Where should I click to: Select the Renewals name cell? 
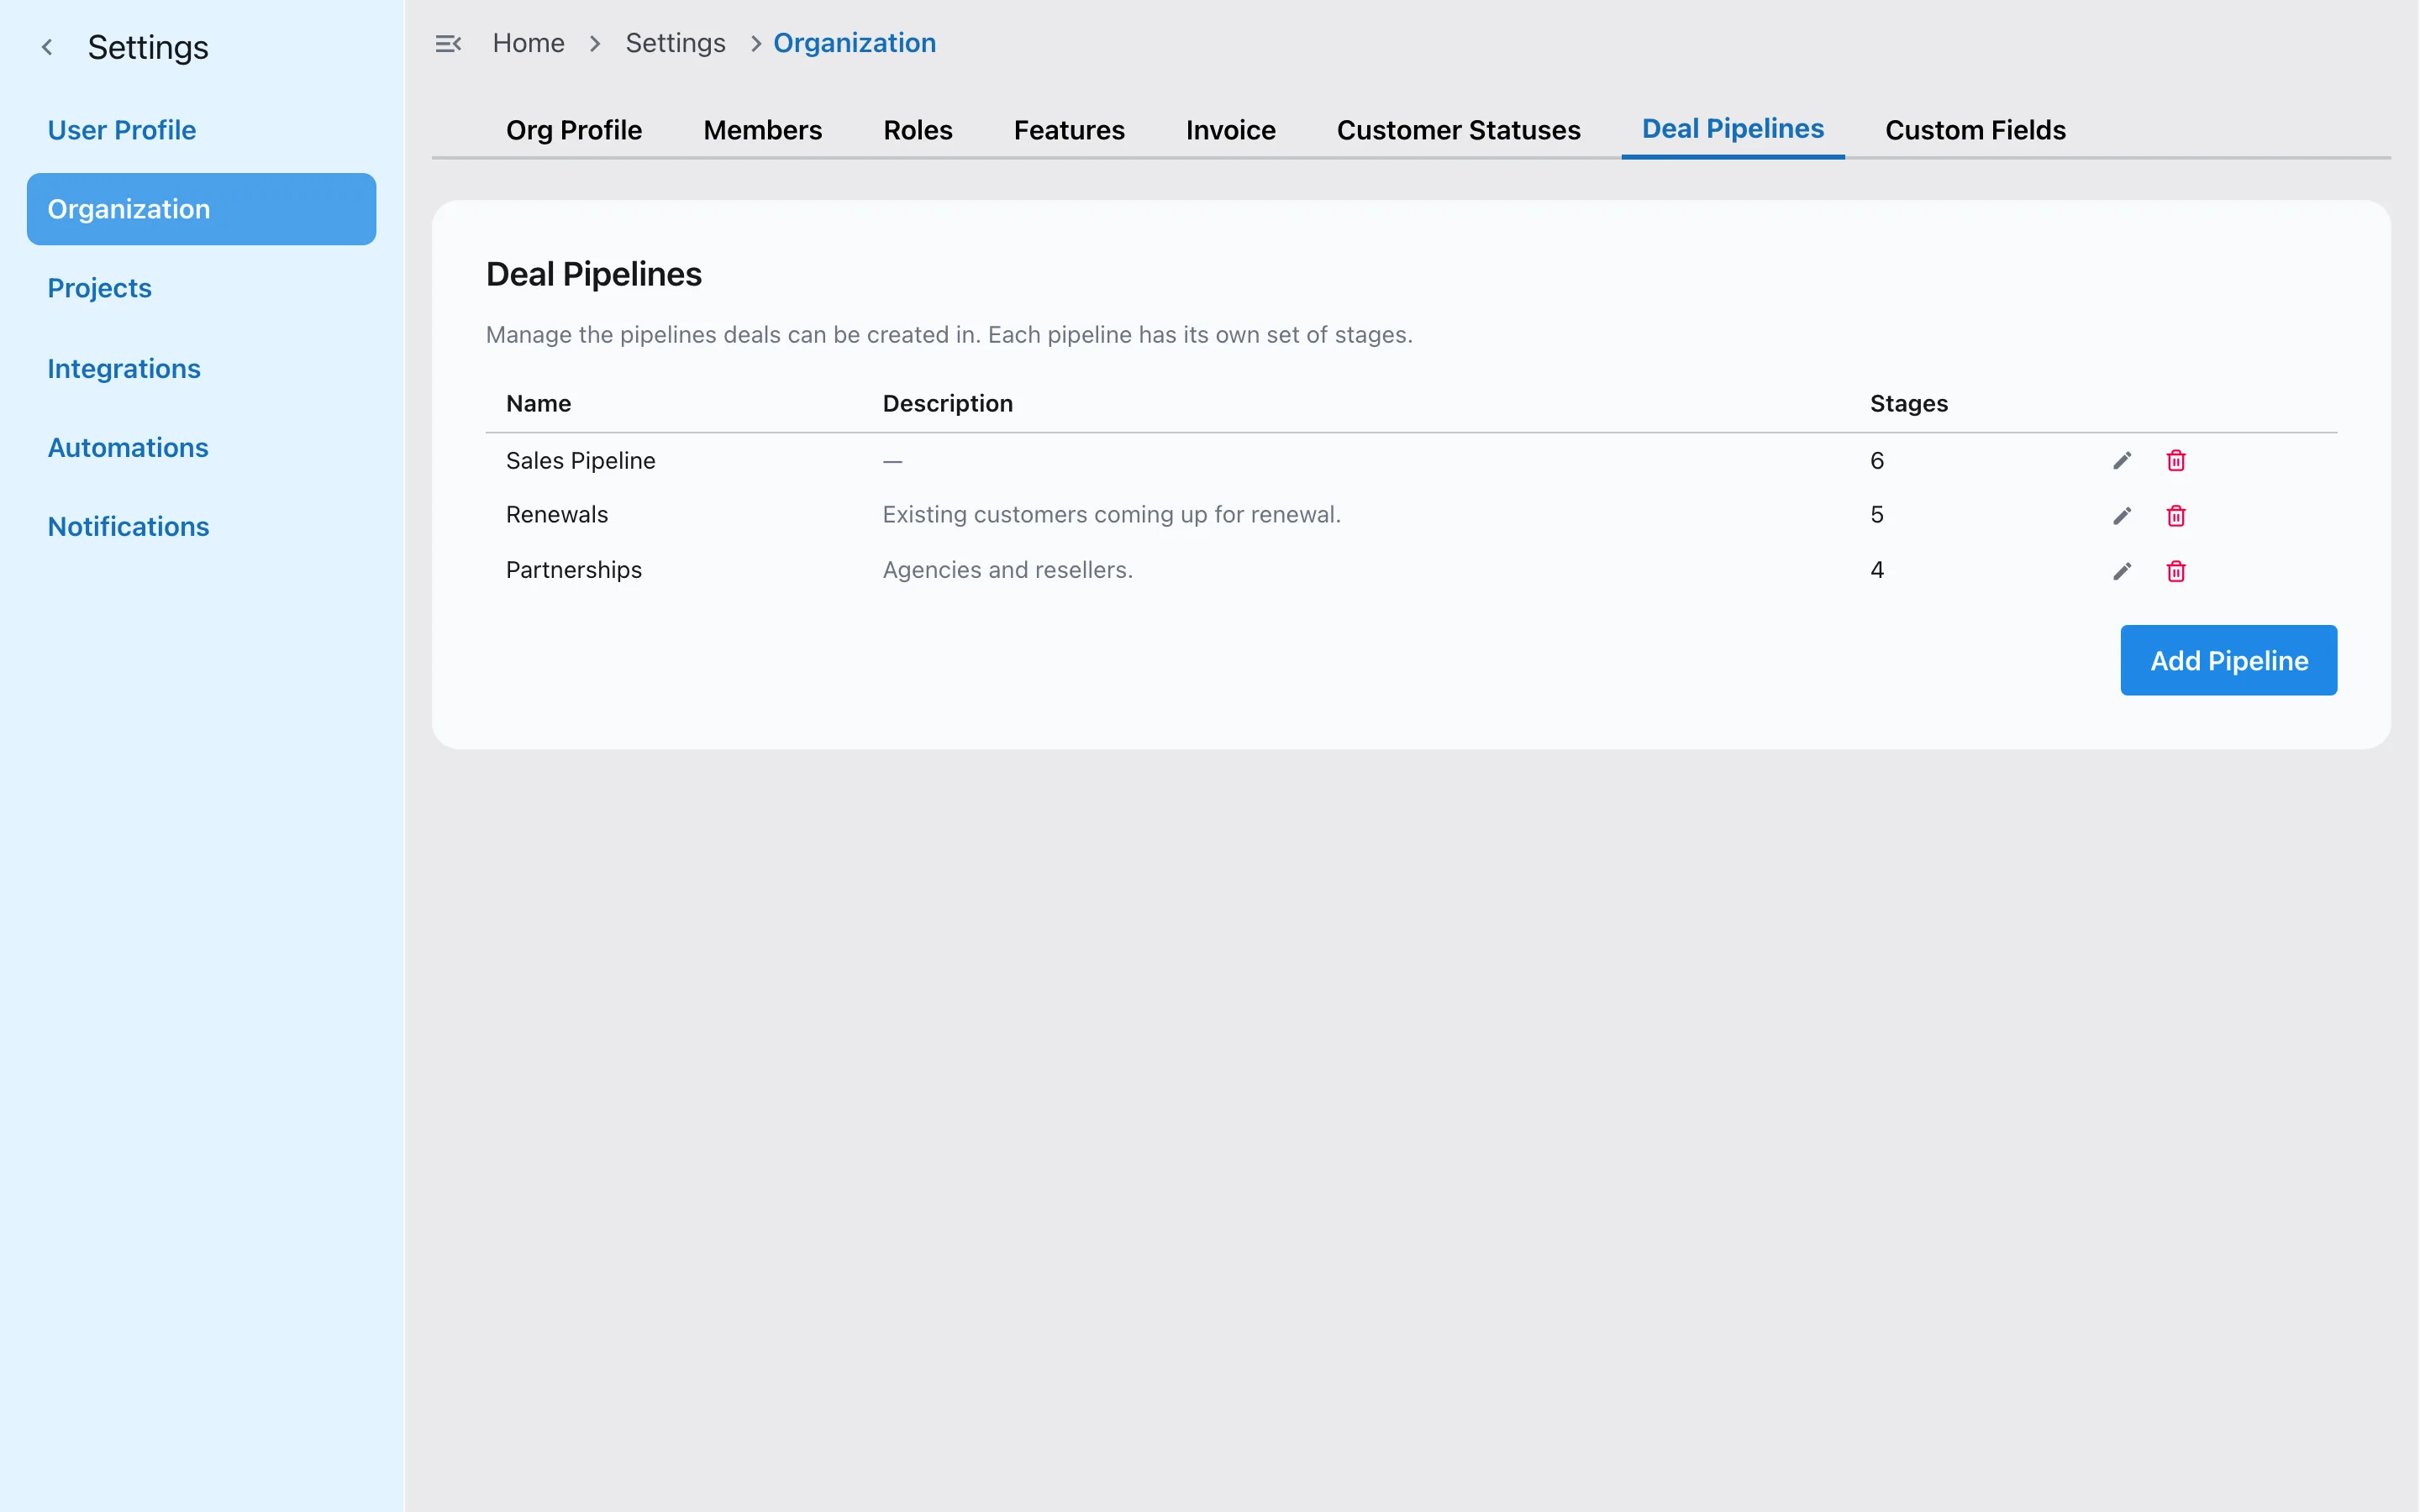pos(557,514)
